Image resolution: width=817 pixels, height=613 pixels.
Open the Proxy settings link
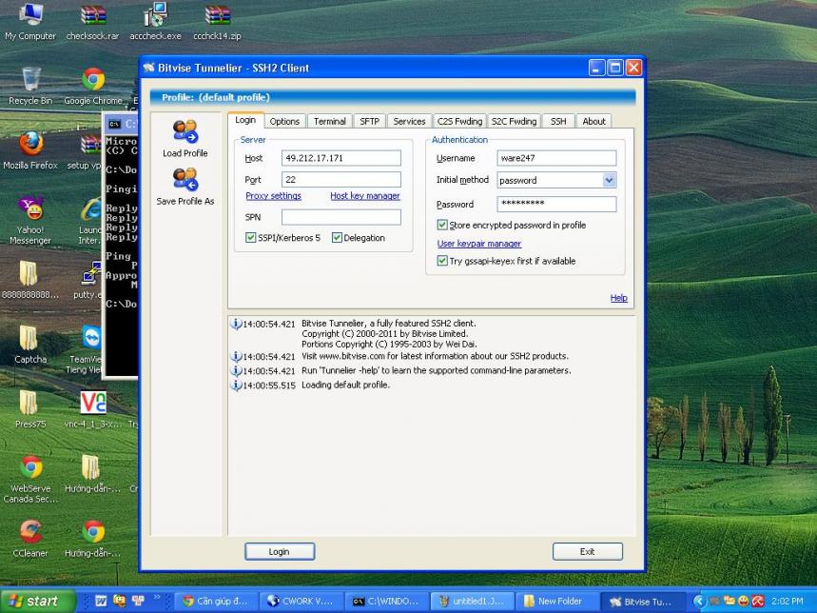click(273, 196)
